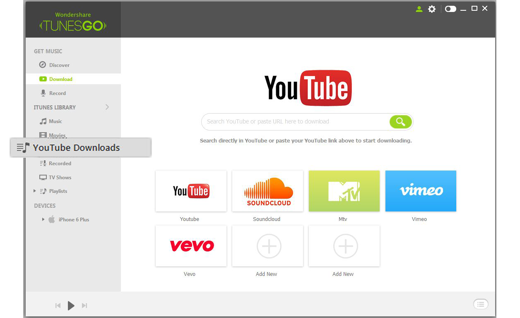Click the Soundcloud site tile
The image size is (520, 318).
267,191
